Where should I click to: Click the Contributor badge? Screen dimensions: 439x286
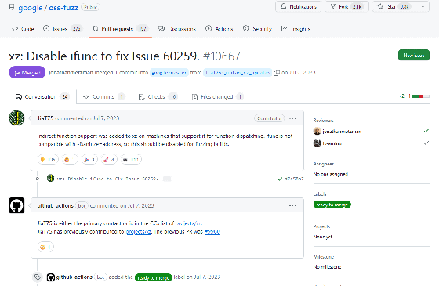tap(269, 118)
